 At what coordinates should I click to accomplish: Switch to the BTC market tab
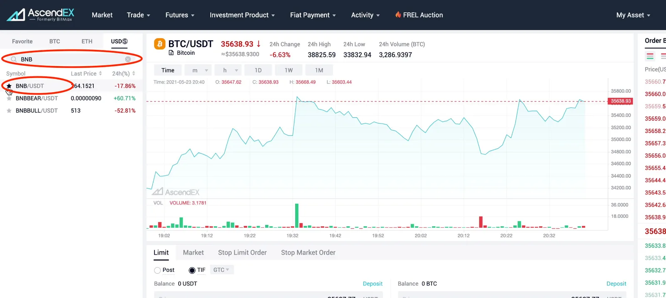55,42
